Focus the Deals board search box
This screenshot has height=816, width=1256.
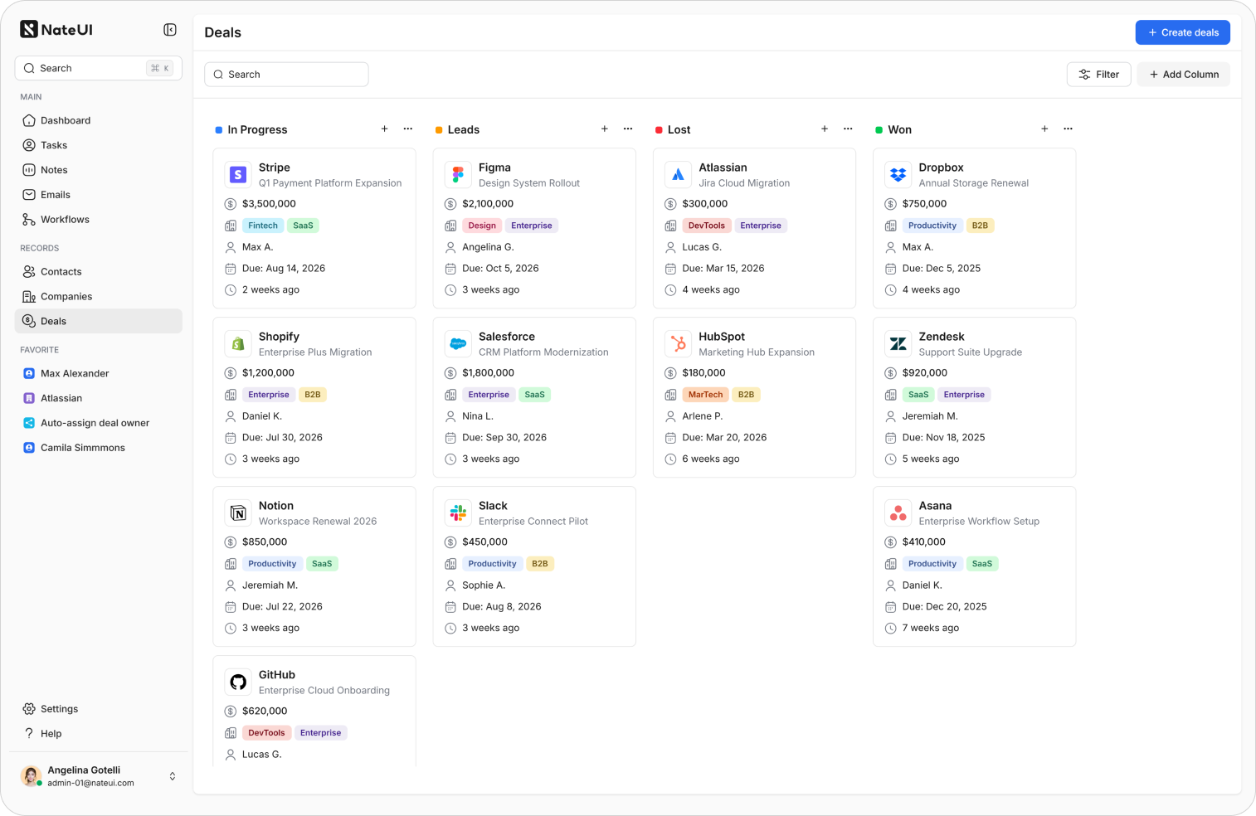[x=286, y=75]
